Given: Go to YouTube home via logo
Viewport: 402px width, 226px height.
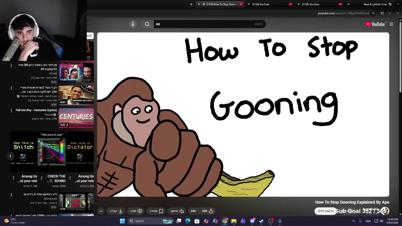Looking at the screenshot, I should (375, 24).
